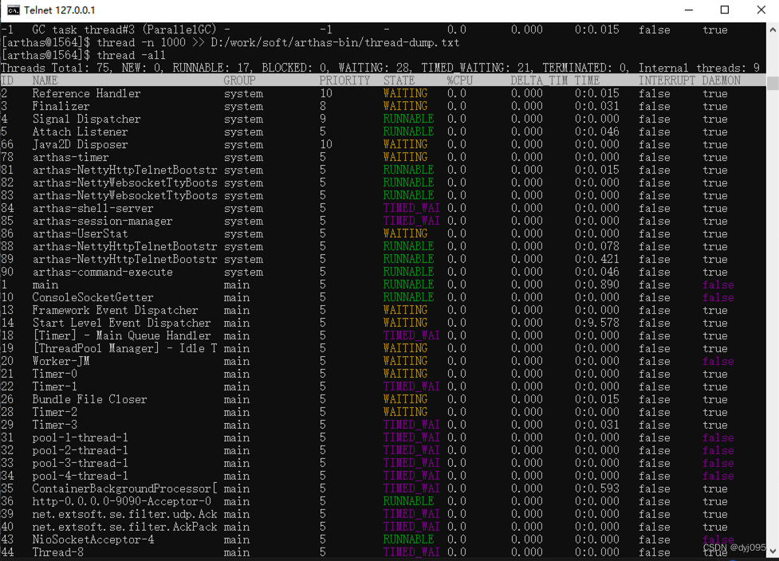Click the 'Attach Listener' thread name

[x=80, y=131]
